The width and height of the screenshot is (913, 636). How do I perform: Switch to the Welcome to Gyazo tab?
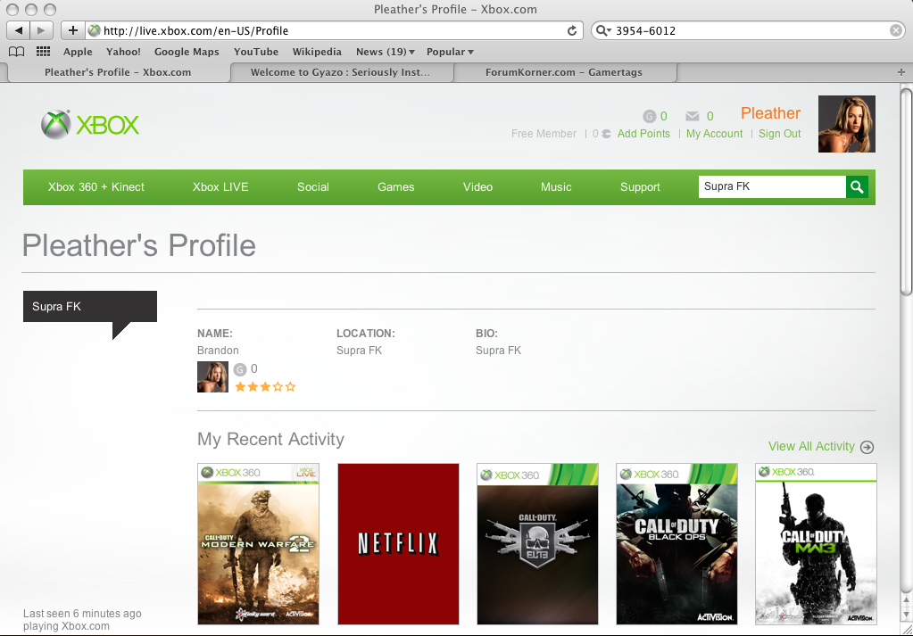tap(341, 72)
